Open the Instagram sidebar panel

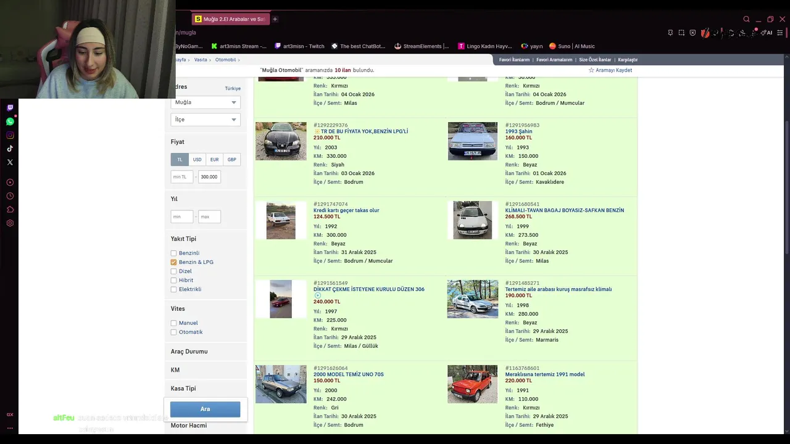click(10, 135)
